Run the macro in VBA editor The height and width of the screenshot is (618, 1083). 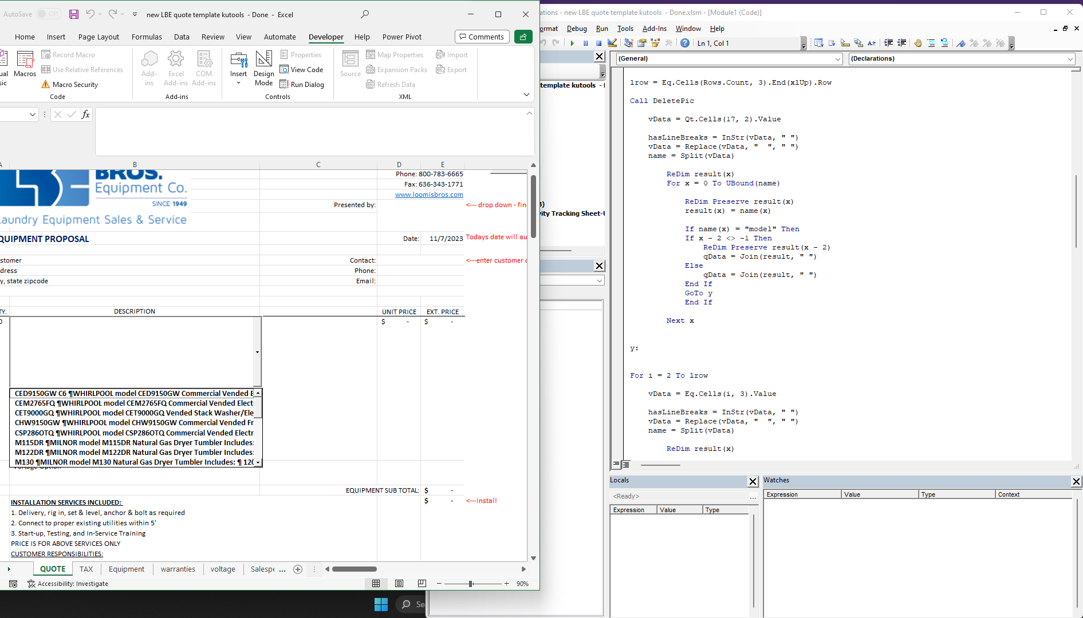[x=572, y=43]
